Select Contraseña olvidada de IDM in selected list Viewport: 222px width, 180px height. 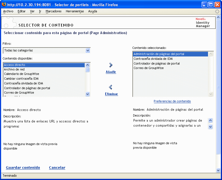pyautogui.click(x=170, y=59)
